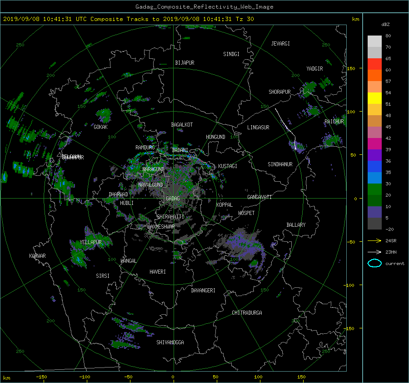Click the DAVANGERI city label
409x383 pixels.
point(203,291)
